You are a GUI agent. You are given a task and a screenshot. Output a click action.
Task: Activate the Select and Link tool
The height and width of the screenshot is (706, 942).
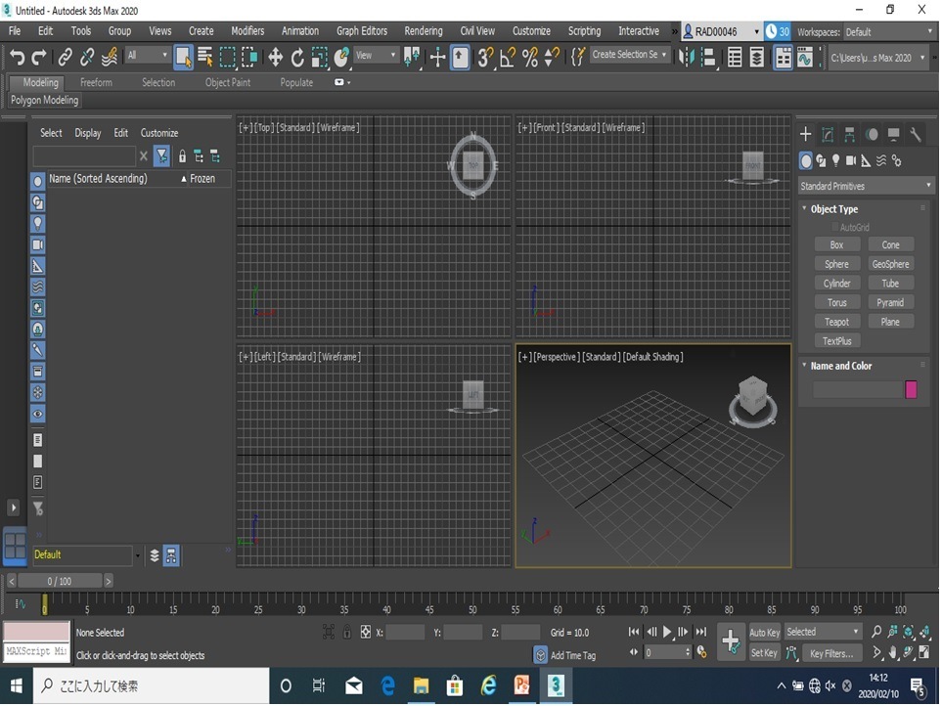(65, 58)
